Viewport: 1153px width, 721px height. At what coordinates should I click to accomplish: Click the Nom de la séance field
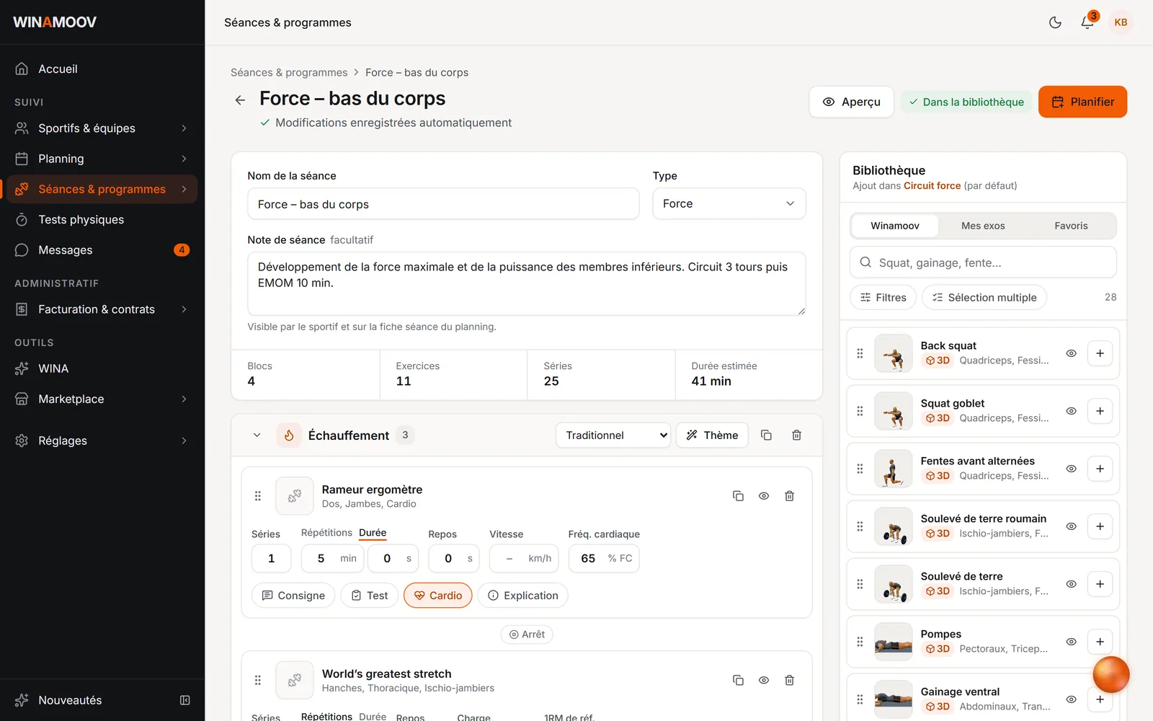point(443,204)
